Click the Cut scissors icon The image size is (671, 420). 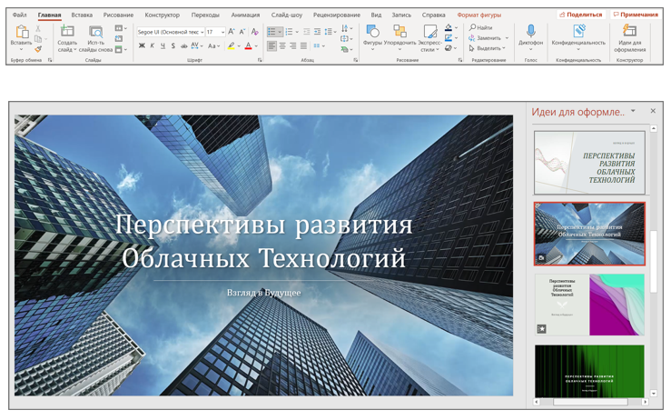coord(38,28)
